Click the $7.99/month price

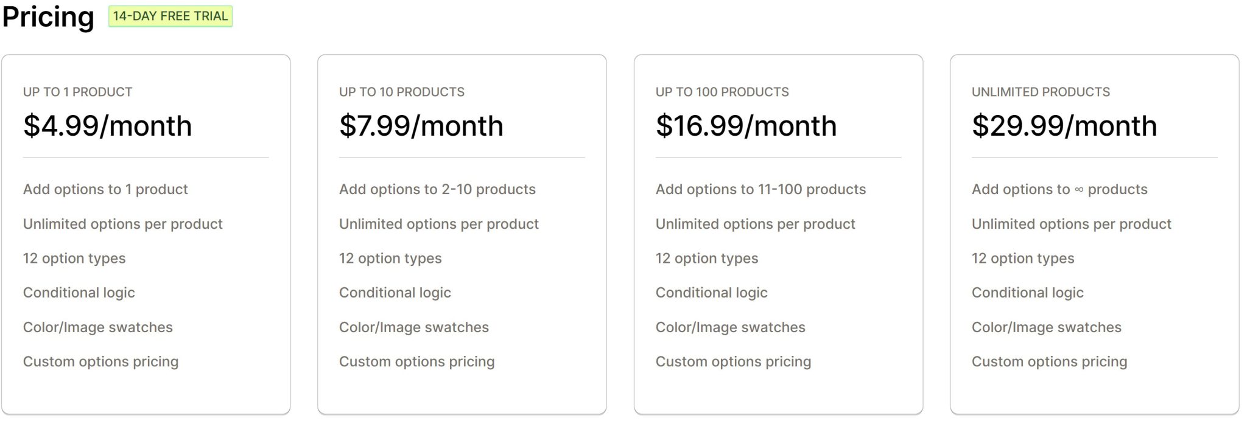[x=421, y=126]
